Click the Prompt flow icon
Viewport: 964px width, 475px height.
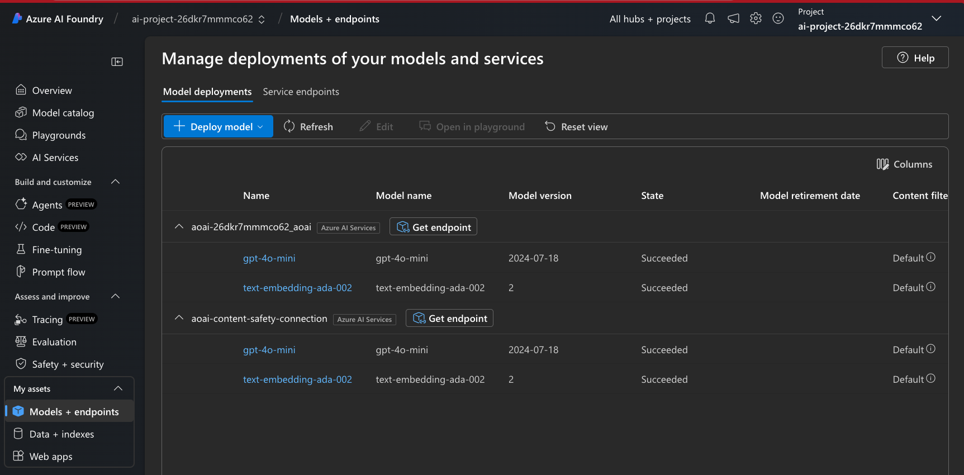pyautogui.click(x=21, y=272)
